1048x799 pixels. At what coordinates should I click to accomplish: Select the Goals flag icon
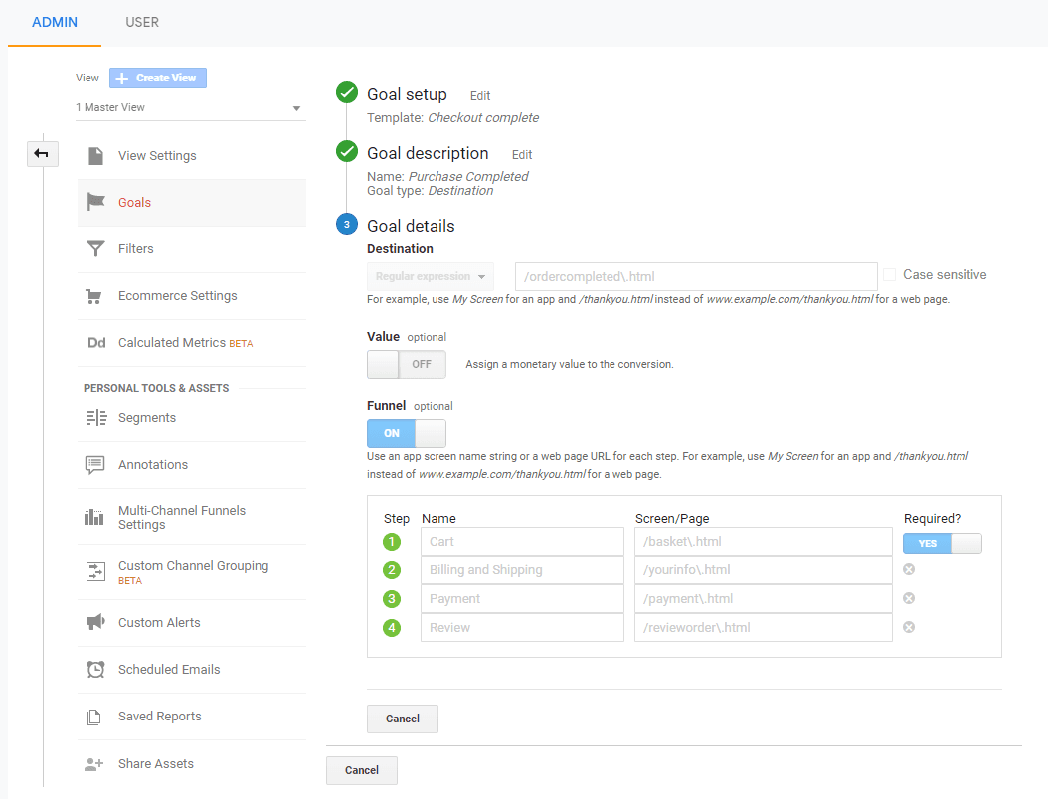(x=95, y=202)
